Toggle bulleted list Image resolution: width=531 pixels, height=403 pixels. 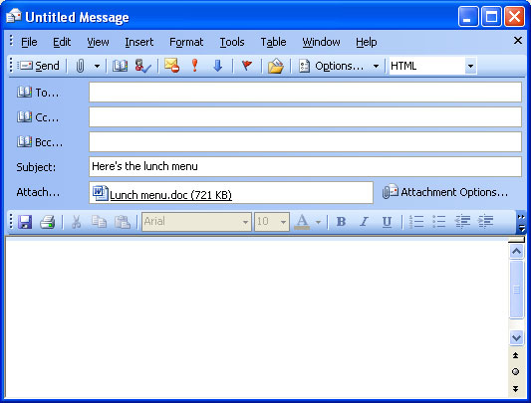click(x=439, y=222)
